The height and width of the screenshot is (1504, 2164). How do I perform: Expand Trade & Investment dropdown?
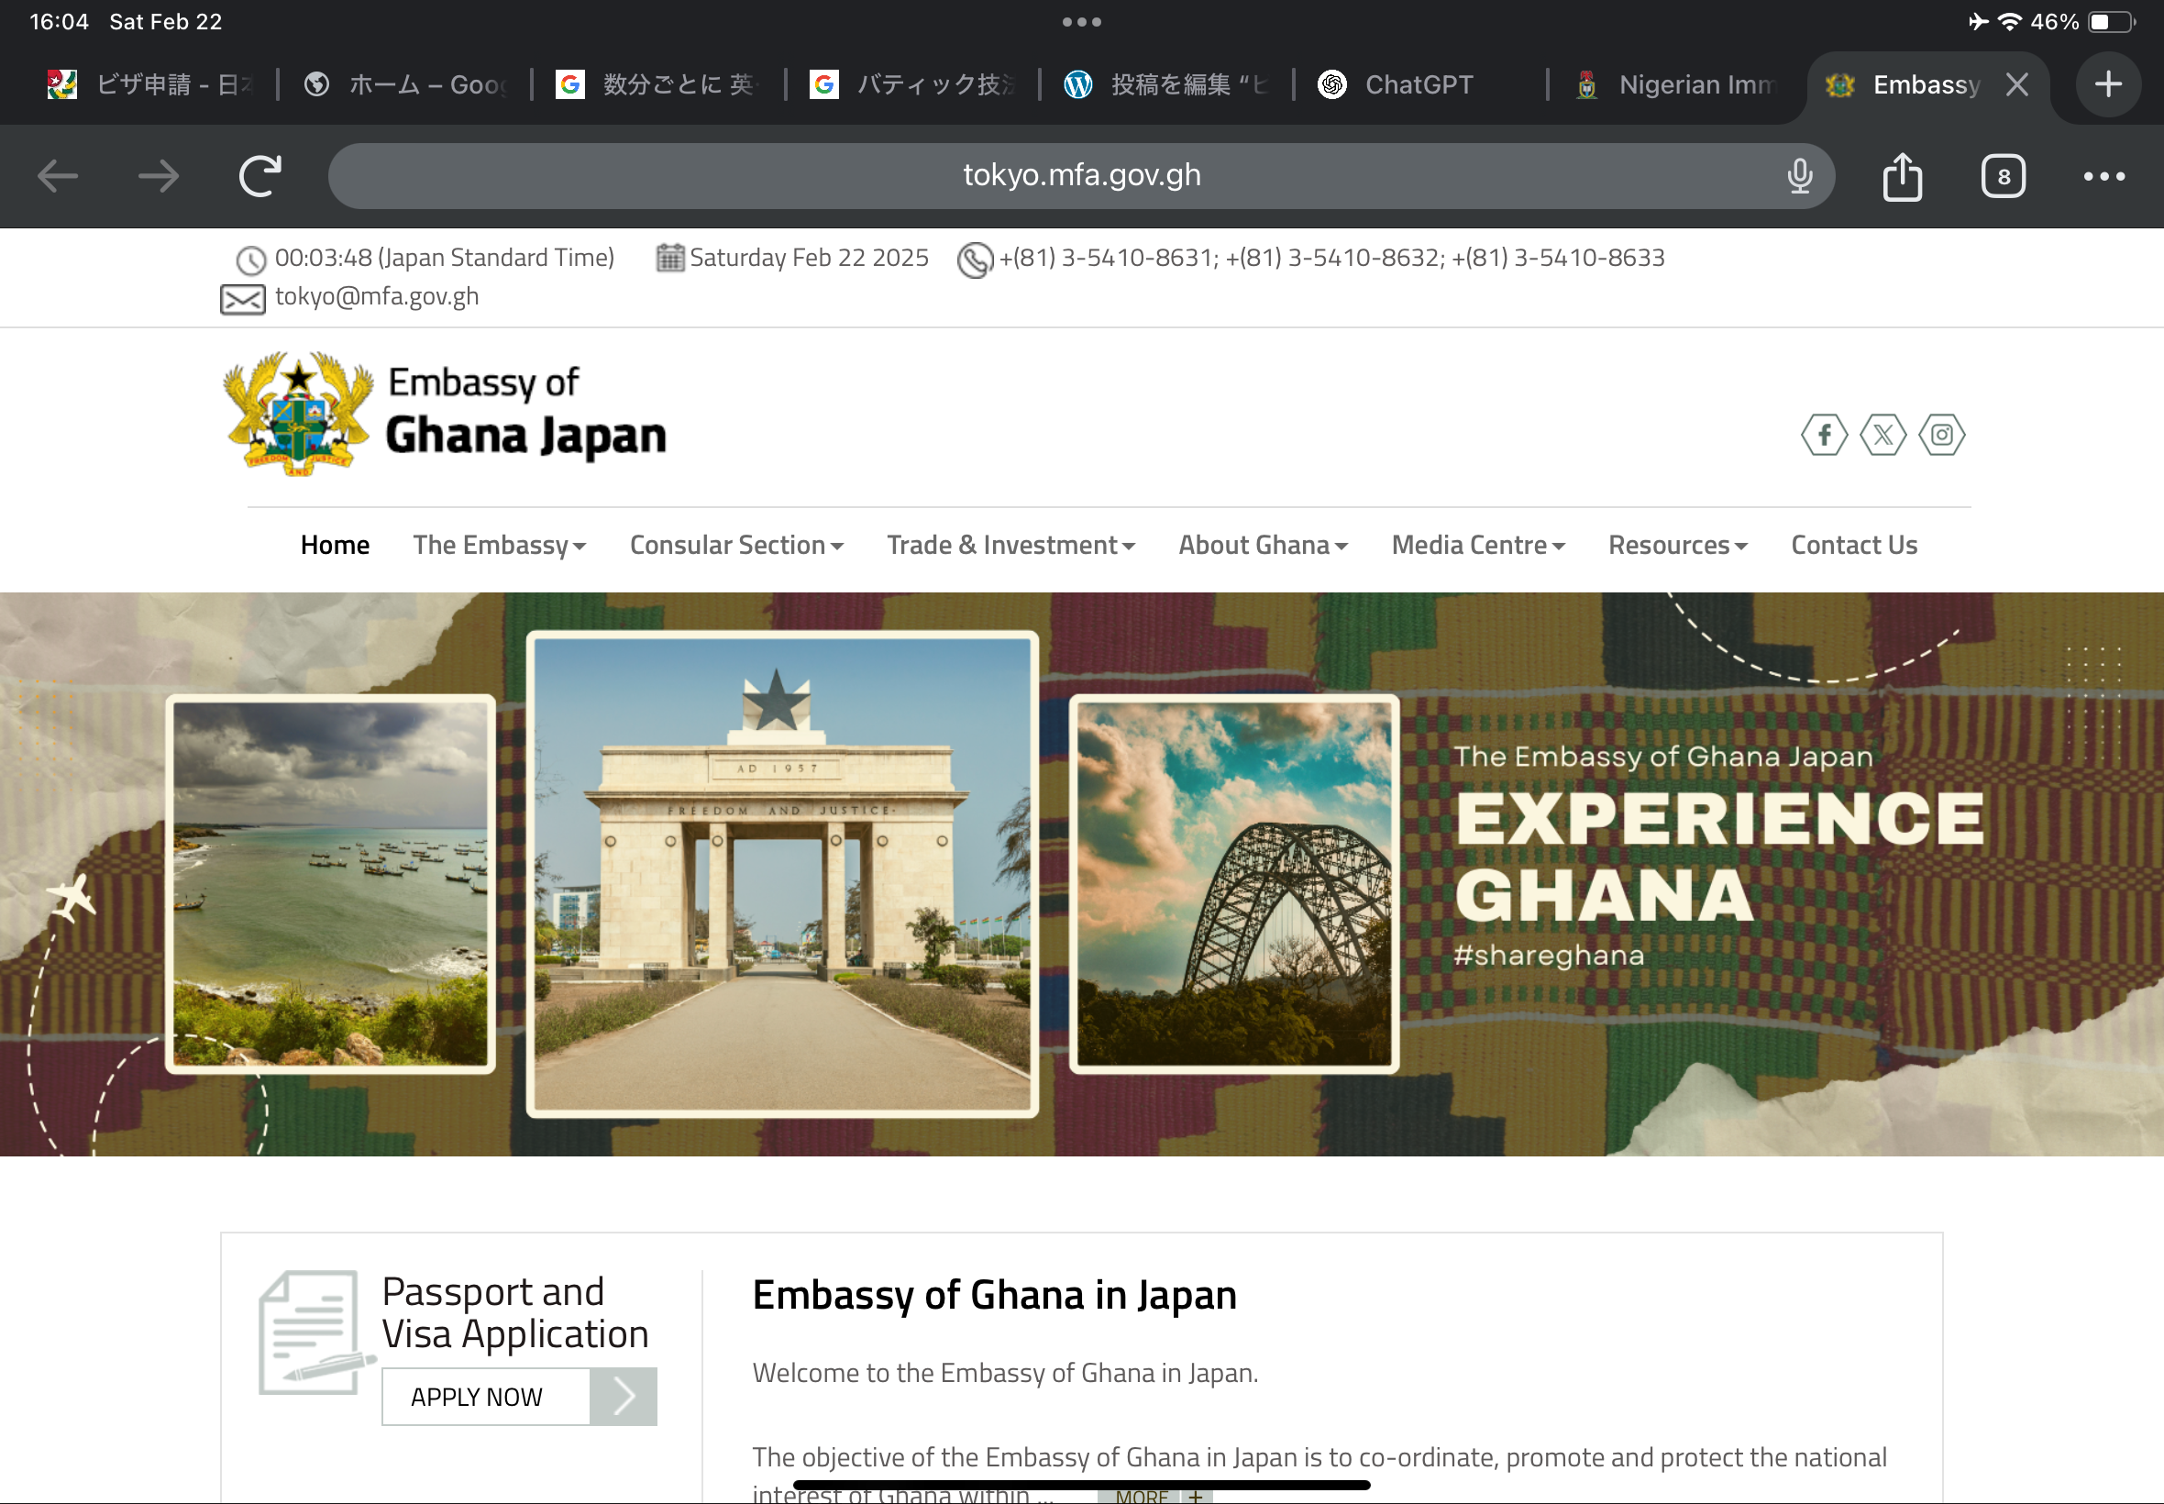coord(1010,546)
